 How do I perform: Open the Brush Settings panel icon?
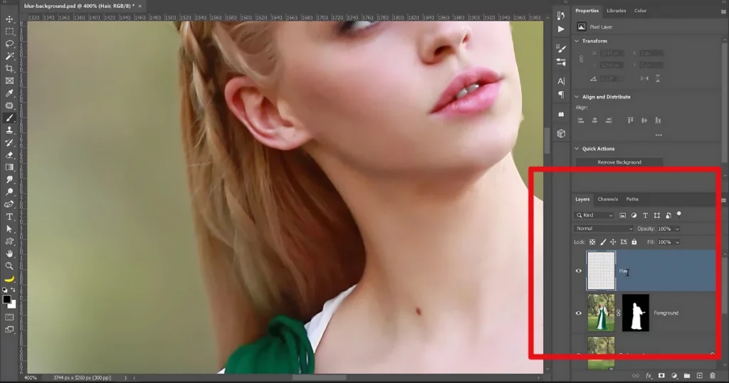(x=561, y=48)
